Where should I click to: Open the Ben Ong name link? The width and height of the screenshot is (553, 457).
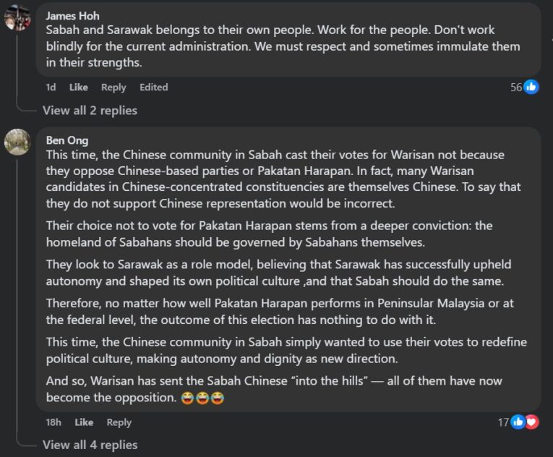(67, 140)
